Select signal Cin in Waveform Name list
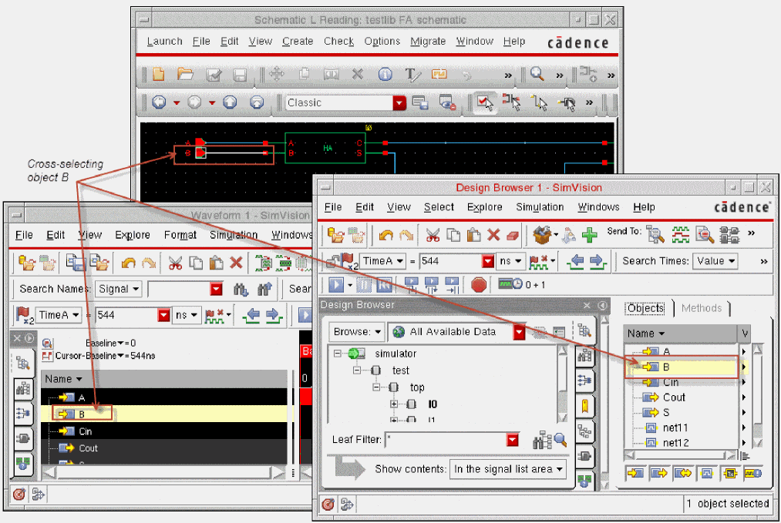Image resolution: width=781 pixels, height=523 pixels. point(85,431)
